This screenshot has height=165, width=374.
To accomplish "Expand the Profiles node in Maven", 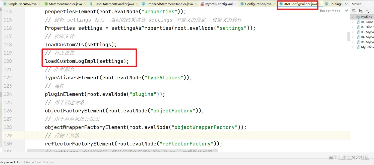I will coord(353,17).
